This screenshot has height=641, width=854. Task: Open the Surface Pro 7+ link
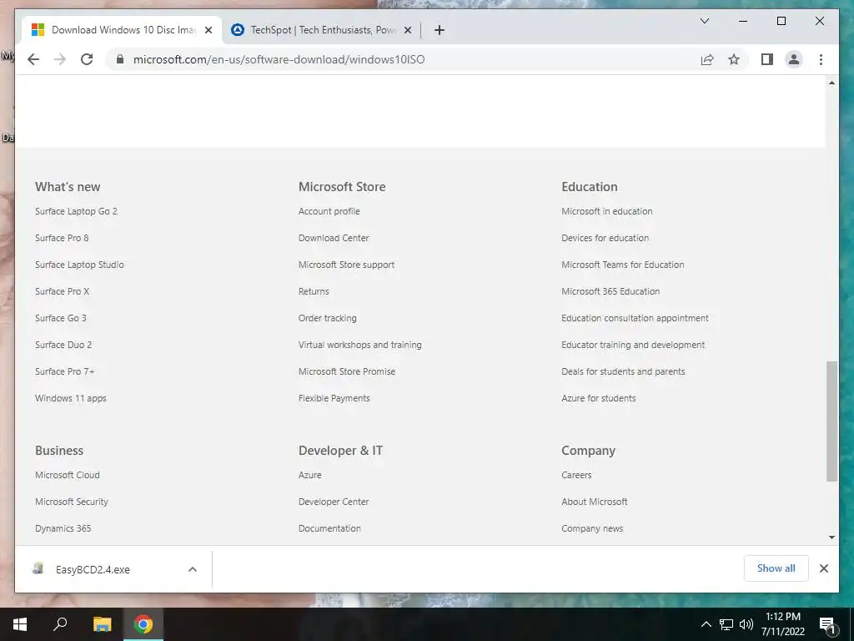65,371
